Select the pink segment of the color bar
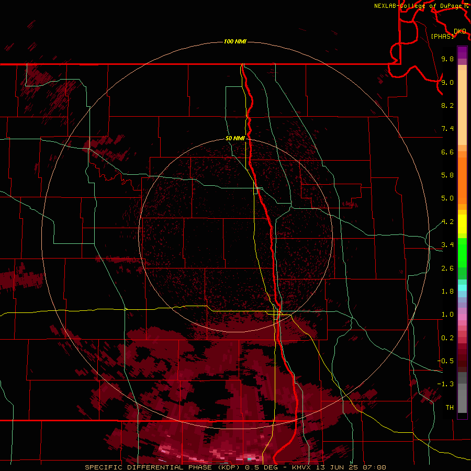Image resolution: width=471 pixels, height=471 pixels. (x=462, y=317)
